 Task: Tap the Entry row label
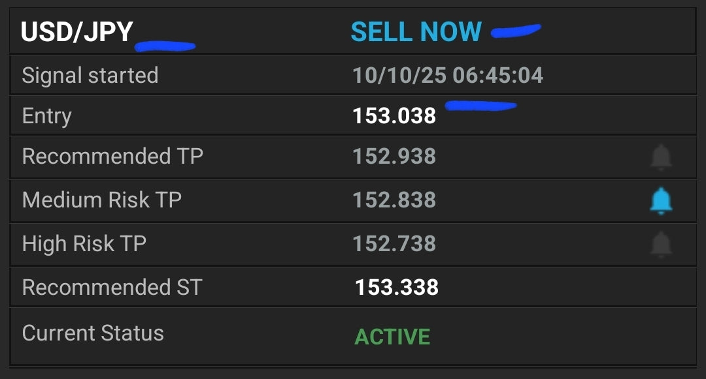click(46, 116)
